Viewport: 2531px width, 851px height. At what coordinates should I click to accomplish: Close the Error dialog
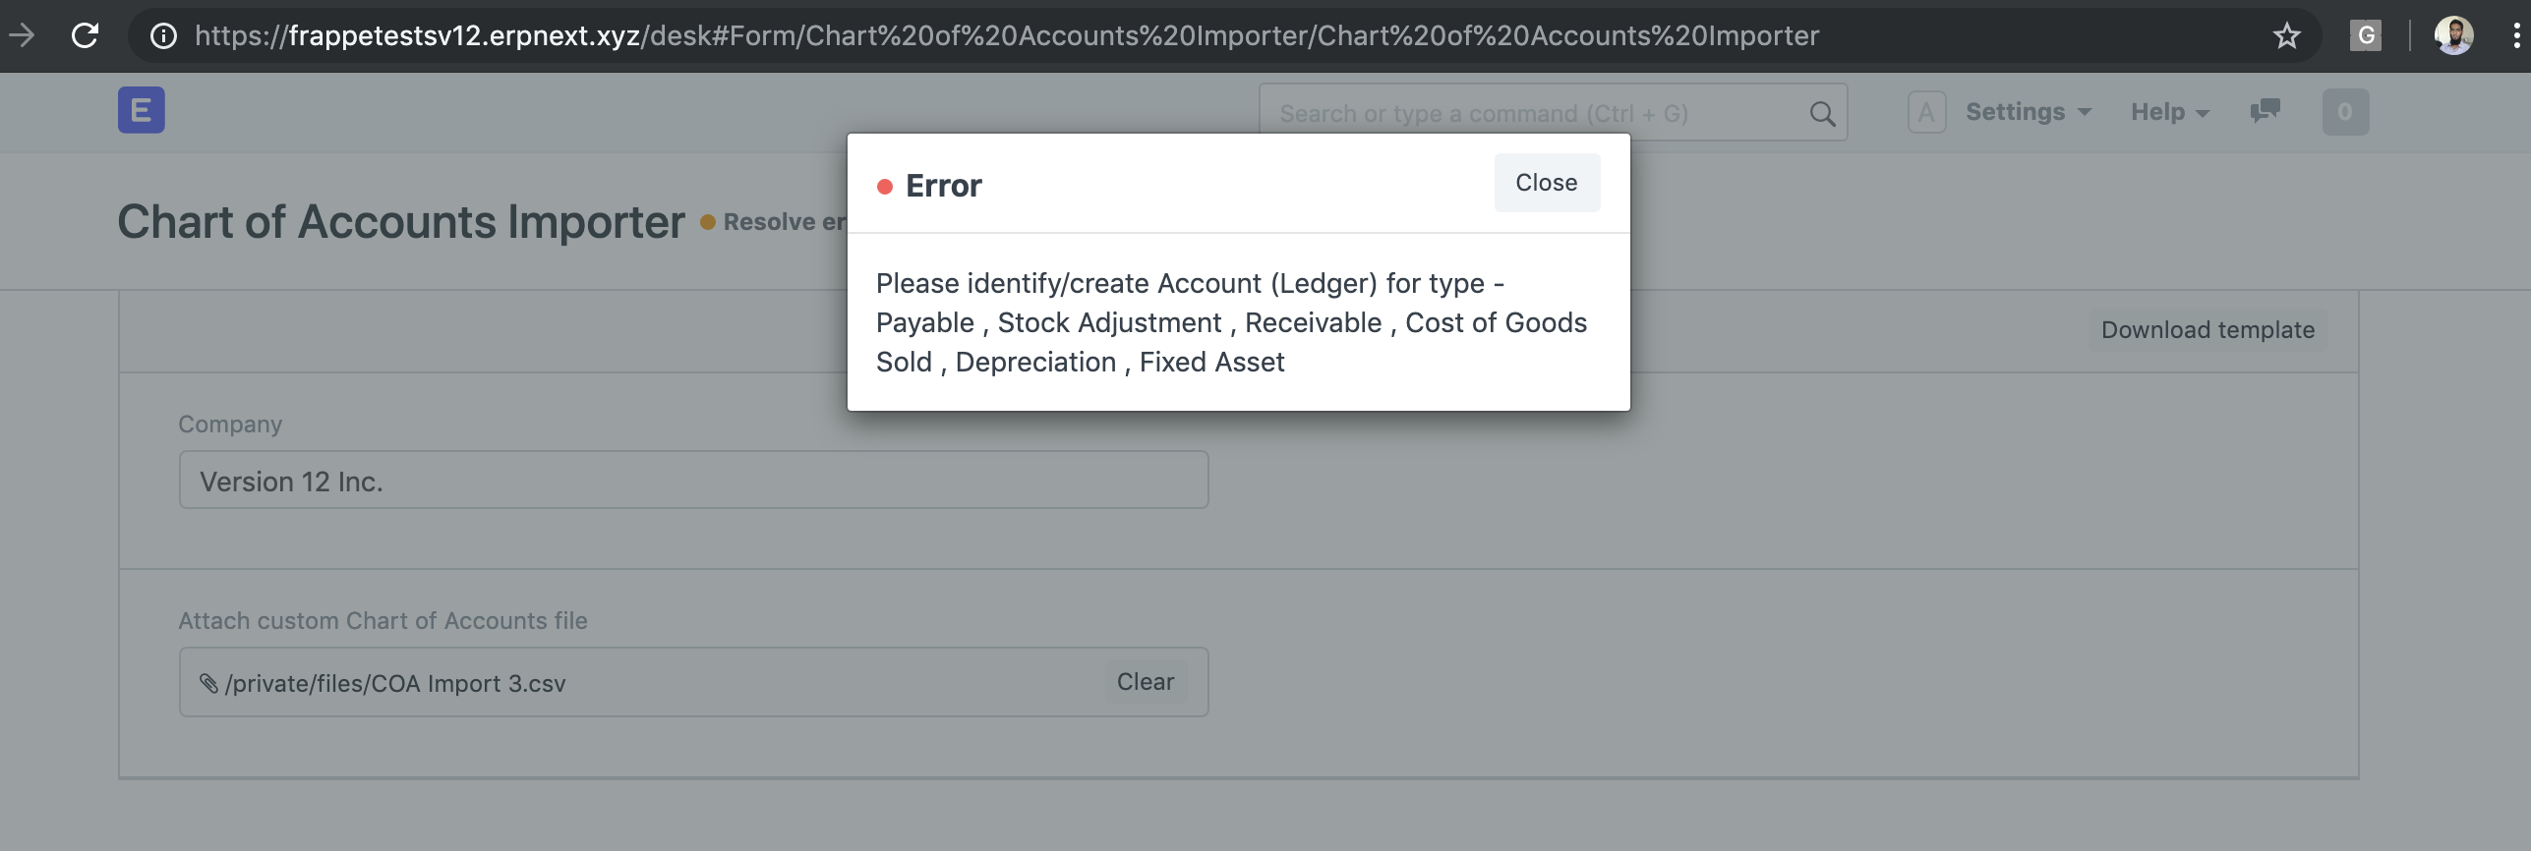click(x=1546, y=182)
